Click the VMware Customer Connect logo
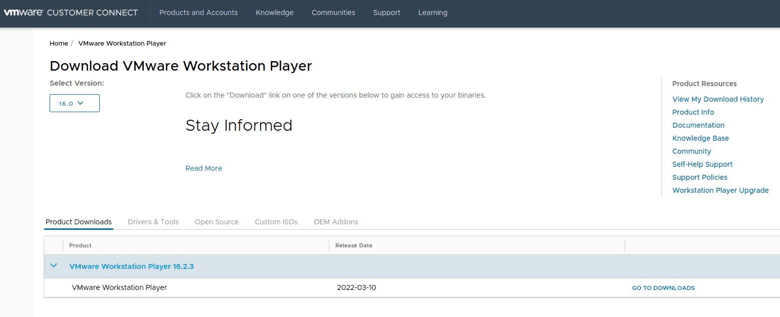This screenshot has width=780, height=317. tap(71, 13)
